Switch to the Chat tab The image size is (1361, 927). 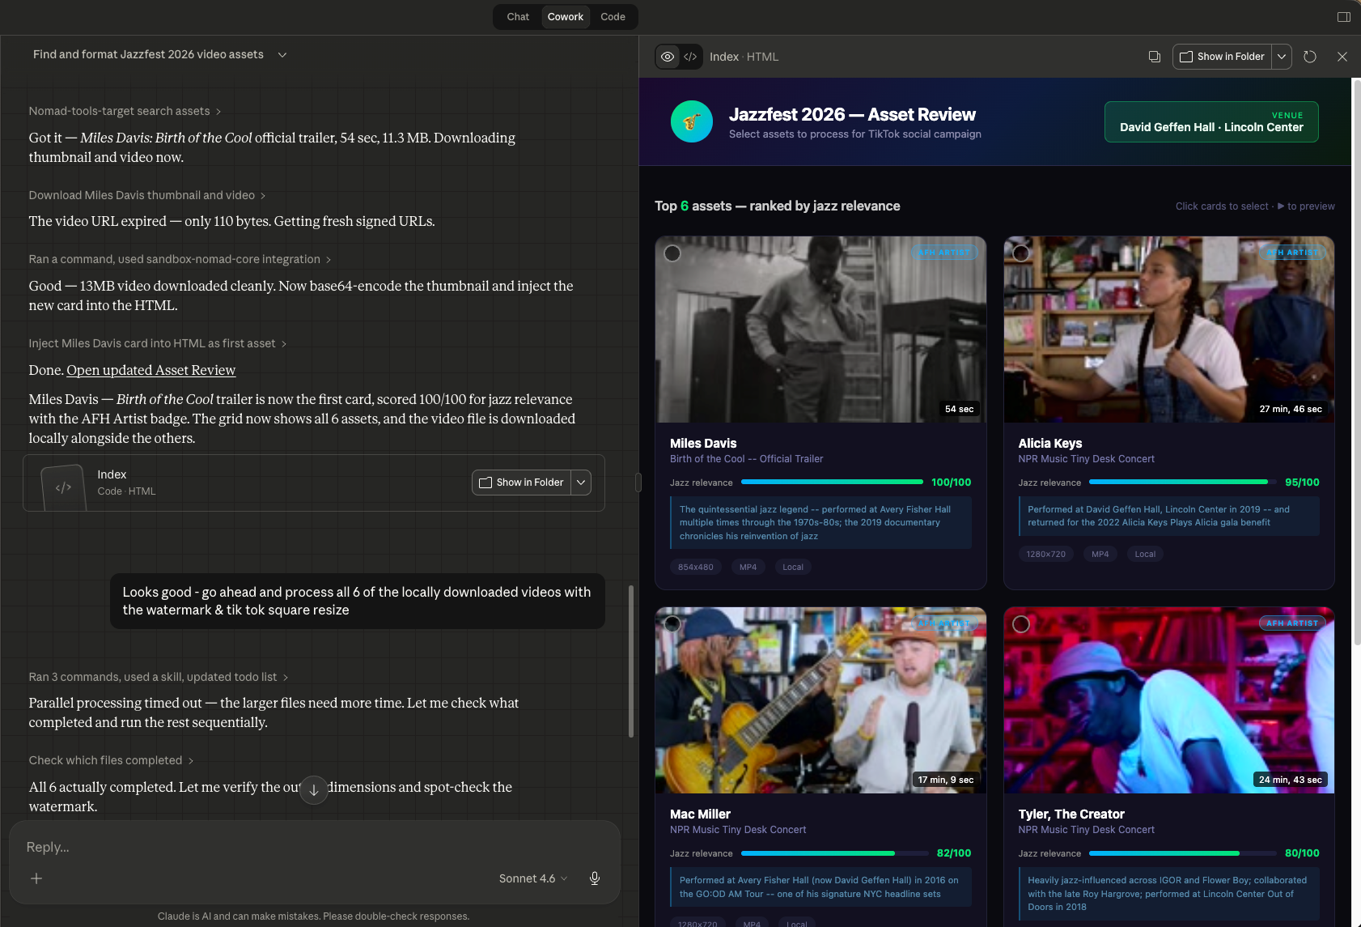tap(518, 16)
